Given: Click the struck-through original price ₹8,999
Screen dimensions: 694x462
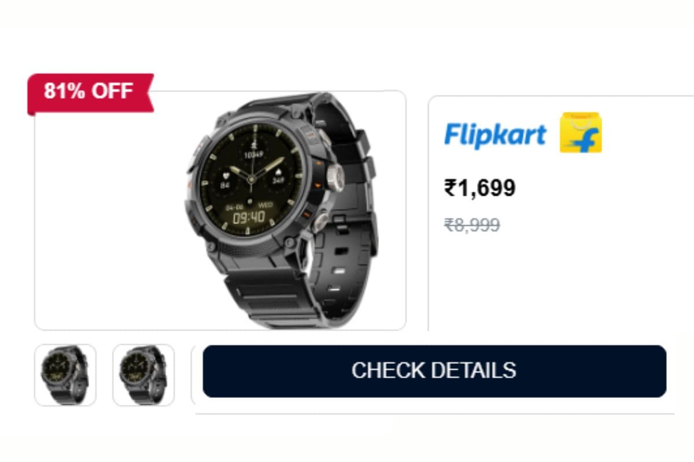Looking at the screenshot, I should (472, 225).
